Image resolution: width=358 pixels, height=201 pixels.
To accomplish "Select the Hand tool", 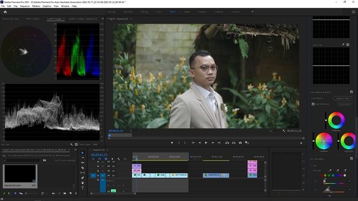I will click(x=82, y=183).
